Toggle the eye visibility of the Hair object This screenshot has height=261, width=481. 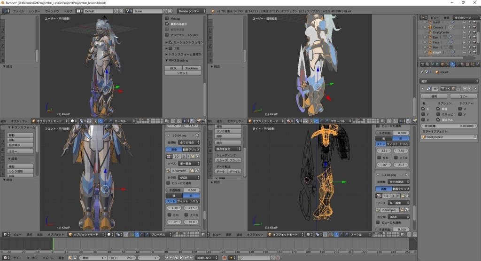pos(465,47)
